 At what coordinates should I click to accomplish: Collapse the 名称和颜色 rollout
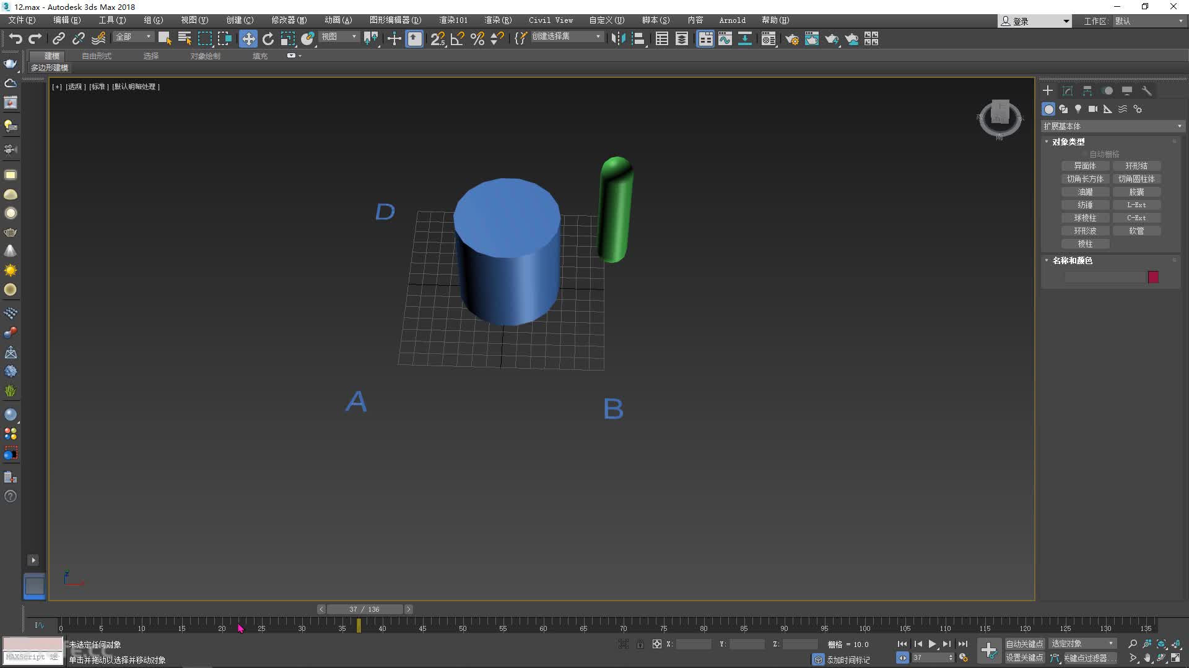tap(1072, 260)
